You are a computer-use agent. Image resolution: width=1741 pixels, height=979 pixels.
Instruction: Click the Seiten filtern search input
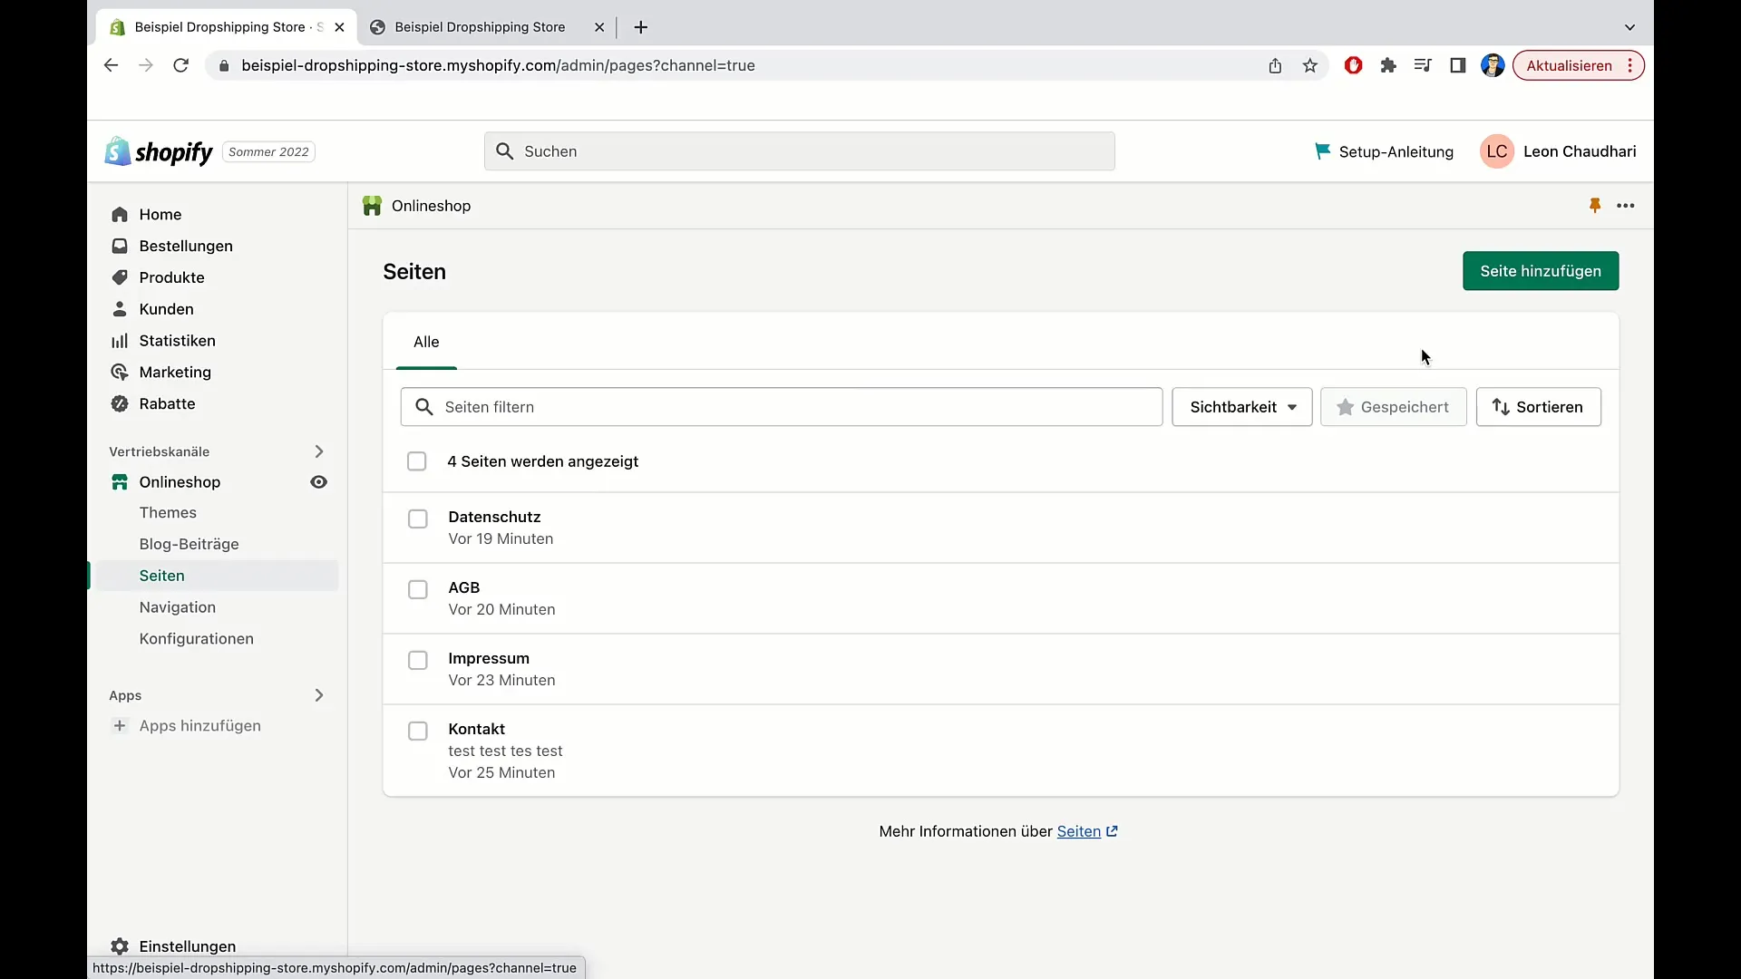(x=781, y=406)
